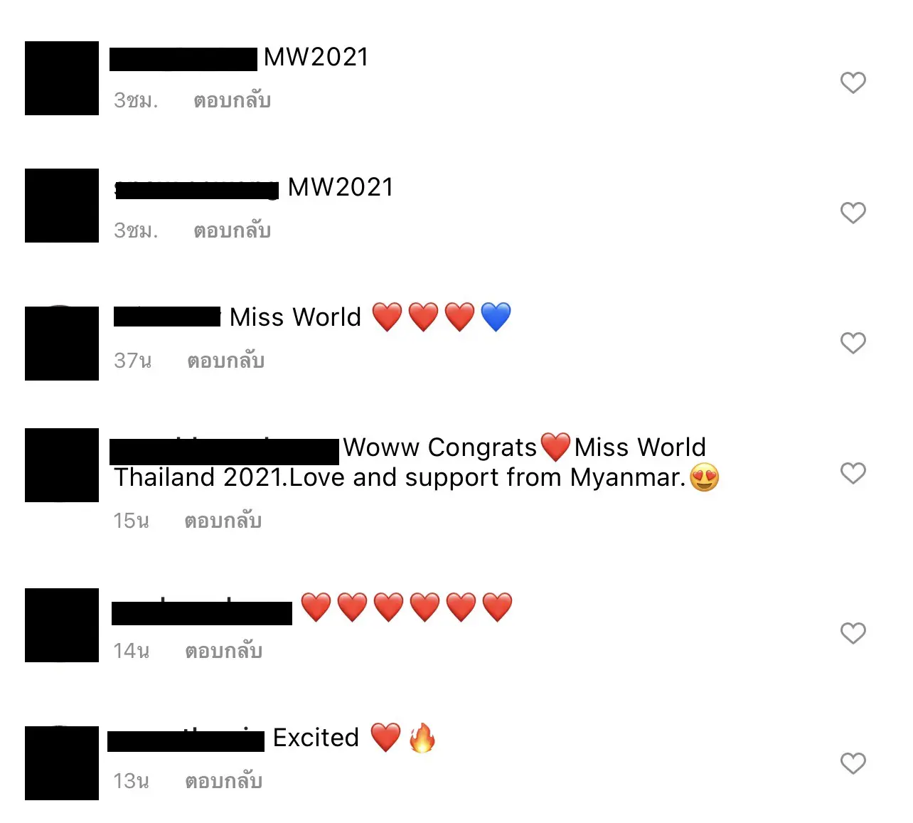Like the Woww Congrats Myanmar comment
The width and height of the screenshot is (913, 823).
pyautogui.click(x=853, y=473)
